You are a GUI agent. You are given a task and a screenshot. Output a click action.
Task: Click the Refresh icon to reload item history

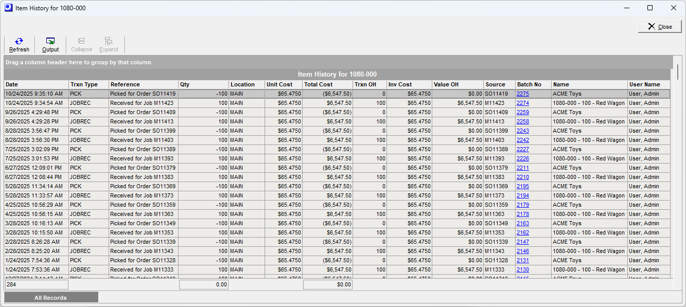[19, 45]
